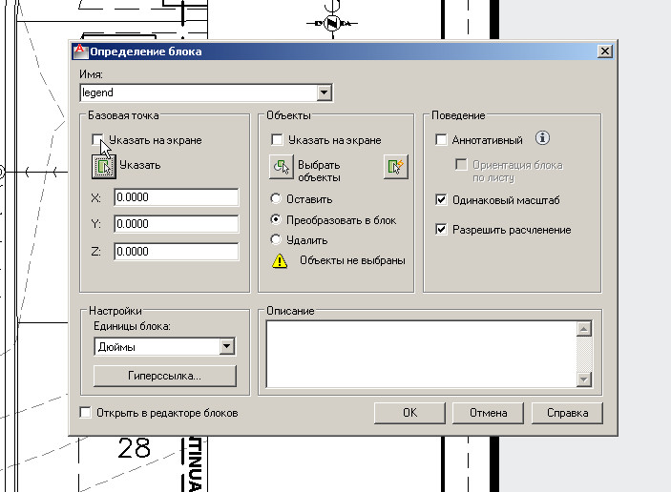Viewport: 671px width, 492px height.
Task: Uncheck 'Одинаковый масштаб'
Action: tap(441, 199)
